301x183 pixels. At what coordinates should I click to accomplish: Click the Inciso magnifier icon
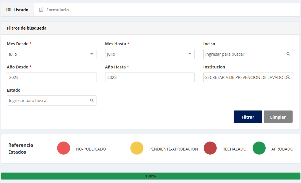point(288,54)
